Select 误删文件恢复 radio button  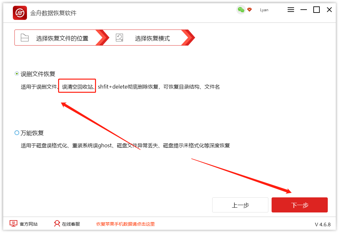click(x=17, y=74)
